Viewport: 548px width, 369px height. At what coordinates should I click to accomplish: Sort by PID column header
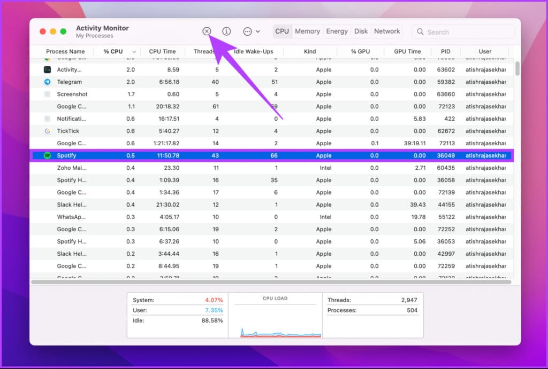(446, 51)
